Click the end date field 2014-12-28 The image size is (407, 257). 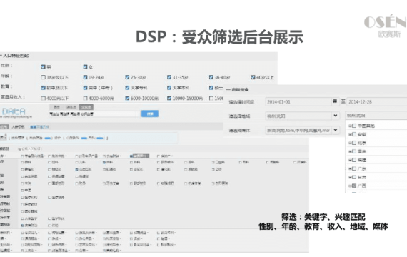tap(376, 101)
